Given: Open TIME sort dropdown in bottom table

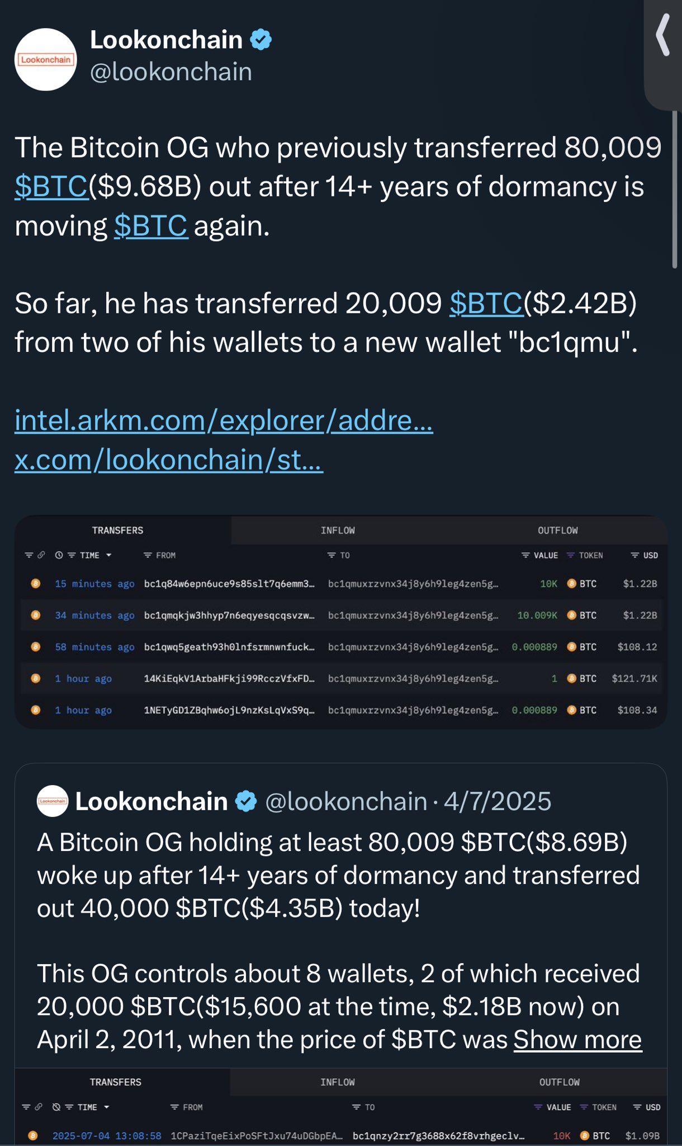Looking at the screenshot, I should click(106, 1107).
